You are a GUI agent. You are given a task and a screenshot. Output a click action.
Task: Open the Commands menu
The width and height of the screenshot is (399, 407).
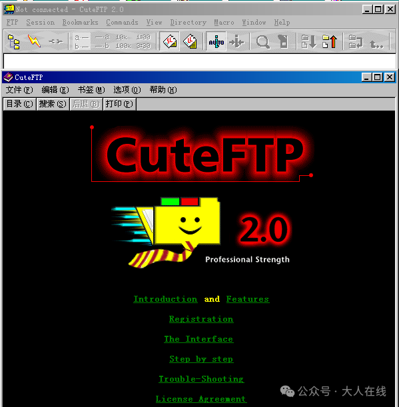(x=122, y=23)
